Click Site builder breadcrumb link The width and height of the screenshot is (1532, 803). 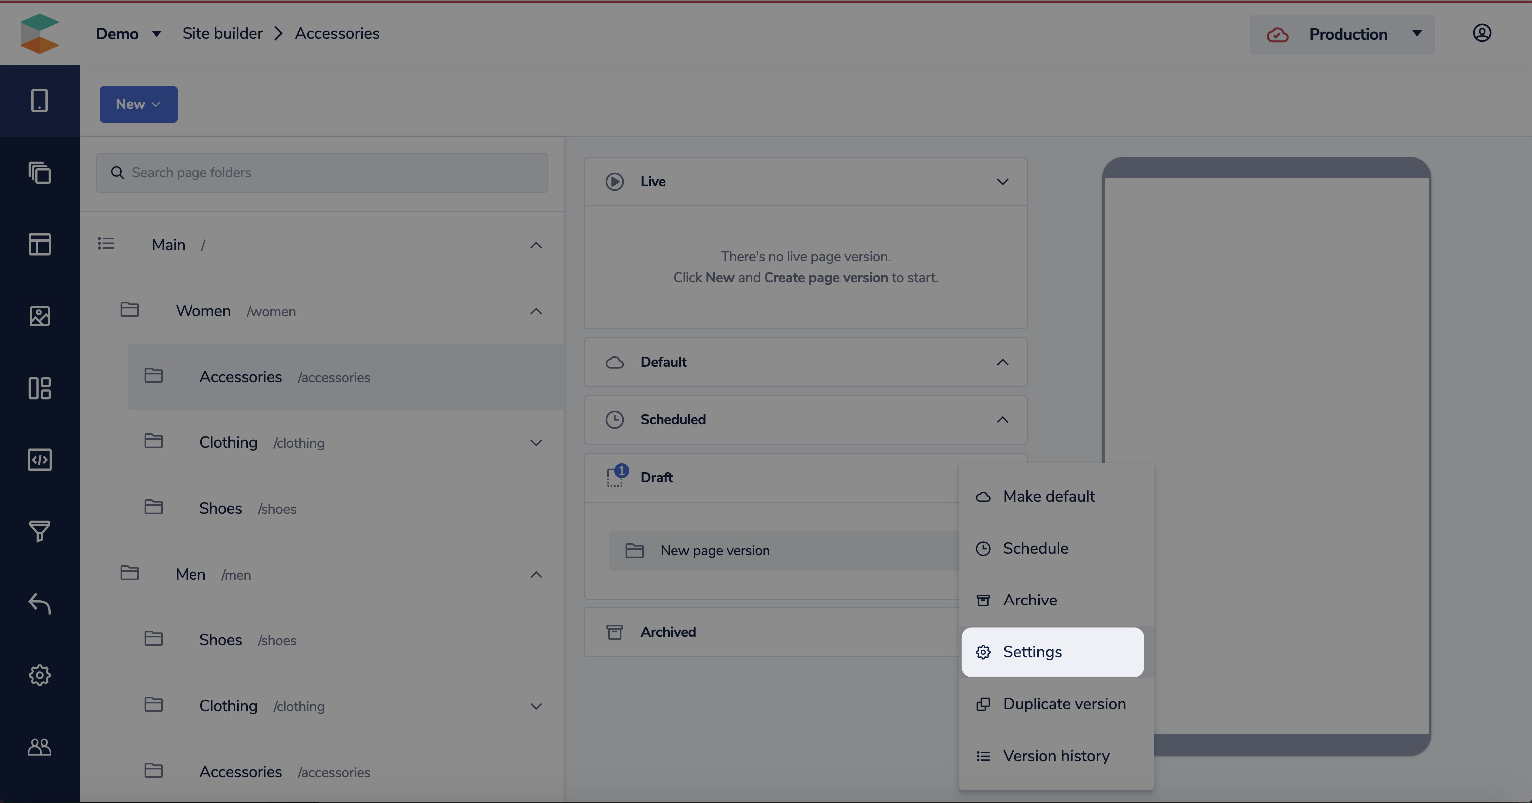pyautogui.click(x=222, y=34)
